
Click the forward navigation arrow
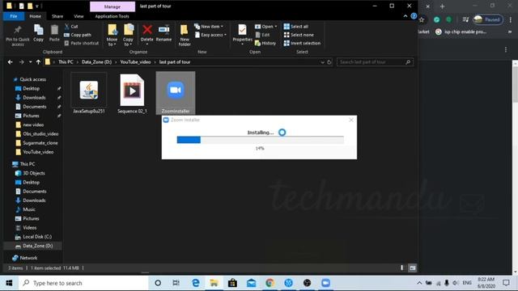coord(22,62)
